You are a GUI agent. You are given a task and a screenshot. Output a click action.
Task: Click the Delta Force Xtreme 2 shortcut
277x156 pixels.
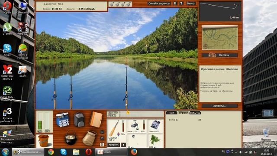point(7,72)
